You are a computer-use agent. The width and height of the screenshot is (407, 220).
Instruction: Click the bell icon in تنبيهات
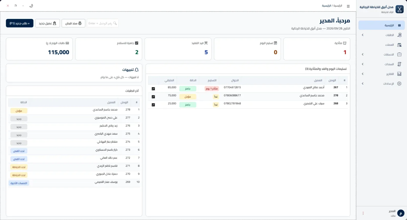click(137, 70)
